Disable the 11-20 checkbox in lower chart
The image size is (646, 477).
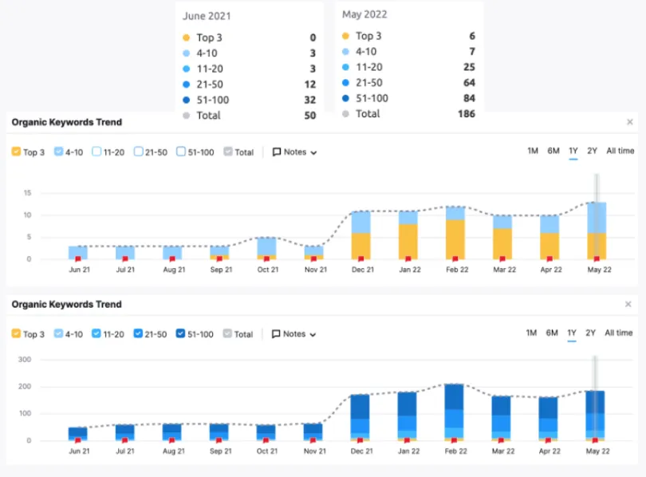click(96, 333)
